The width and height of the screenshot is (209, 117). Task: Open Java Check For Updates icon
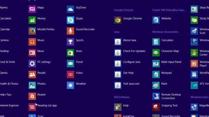click(118, 53)
